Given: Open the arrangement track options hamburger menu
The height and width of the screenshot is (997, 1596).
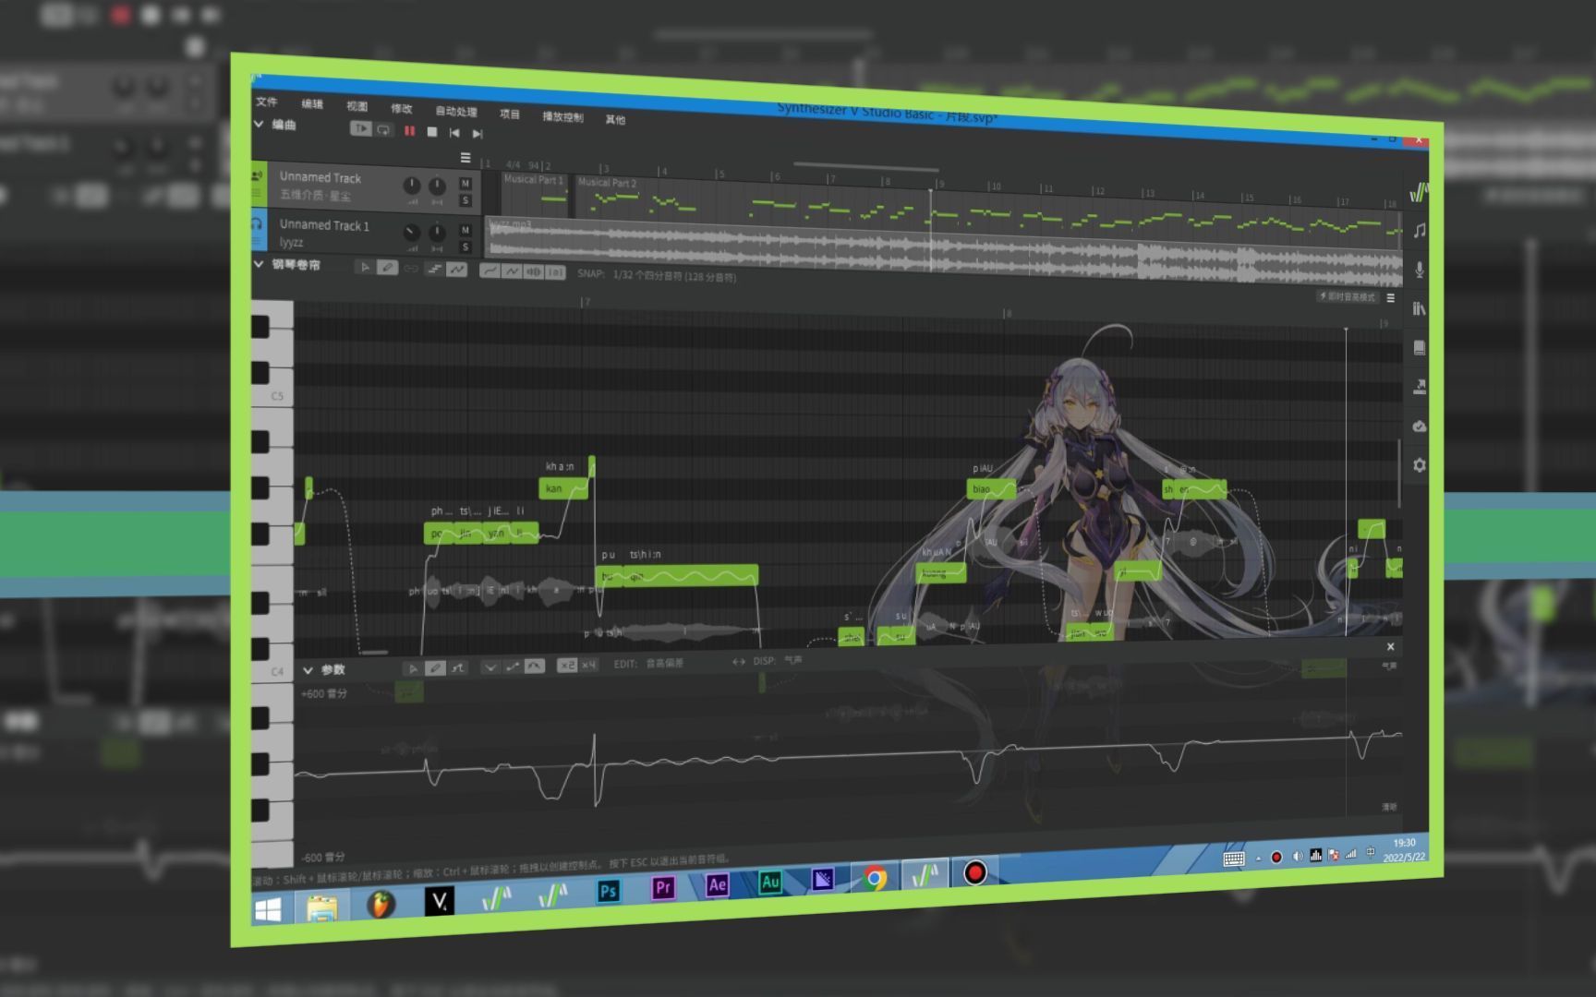Looking at the screenshot, I should (x=465, y=158).
